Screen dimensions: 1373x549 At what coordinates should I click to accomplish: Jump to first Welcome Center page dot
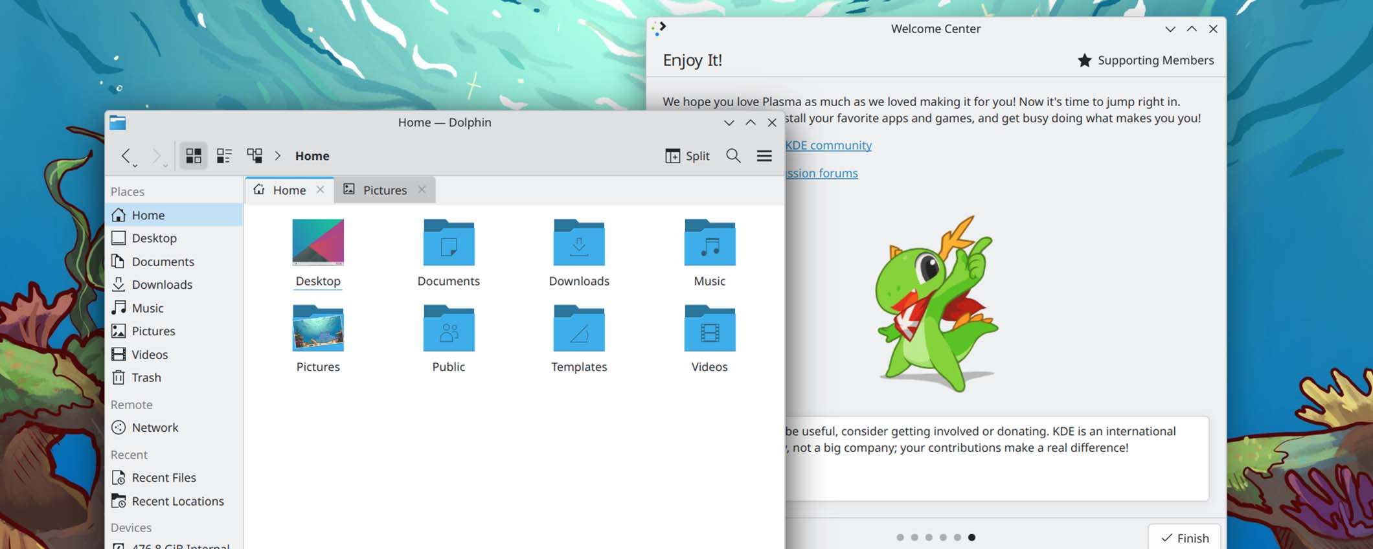[900, 537]
